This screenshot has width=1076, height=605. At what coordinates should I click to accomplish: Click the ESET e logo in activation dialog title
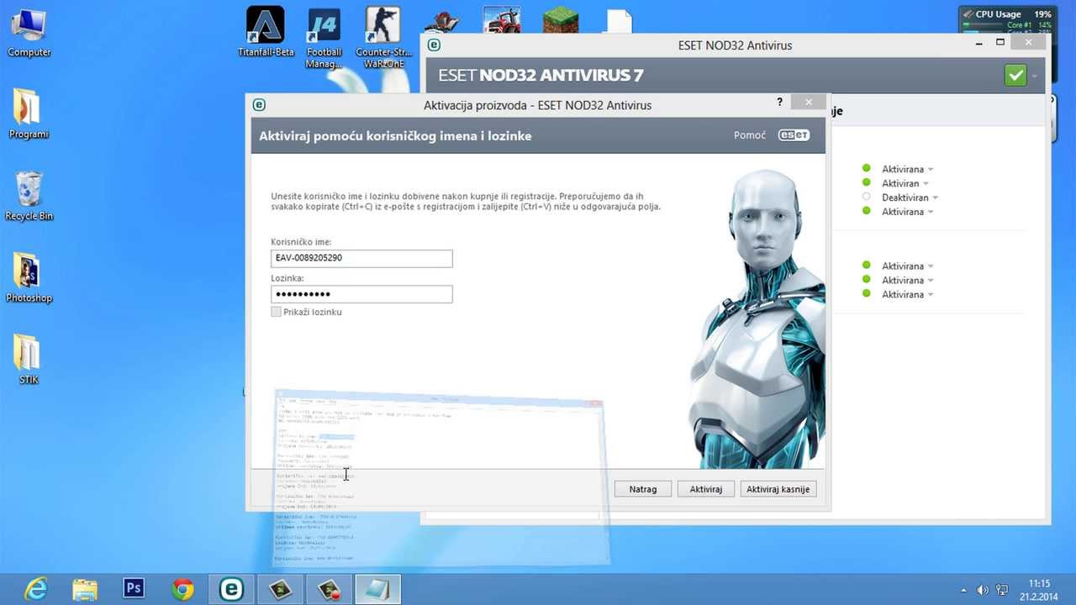click(260, 105)
